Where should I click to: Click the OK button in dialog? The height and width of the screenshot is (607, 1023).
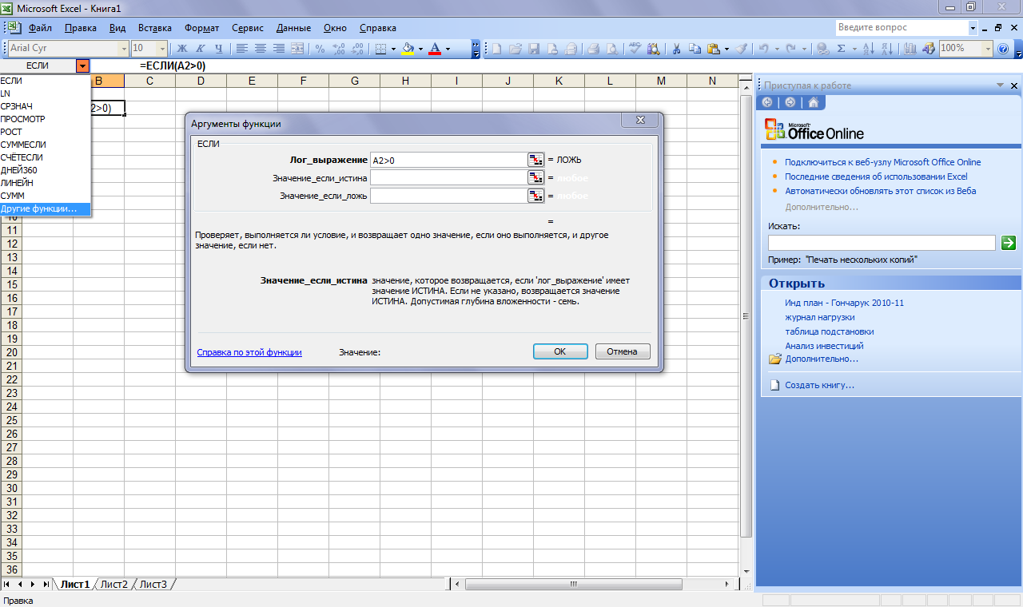point(560,351)
